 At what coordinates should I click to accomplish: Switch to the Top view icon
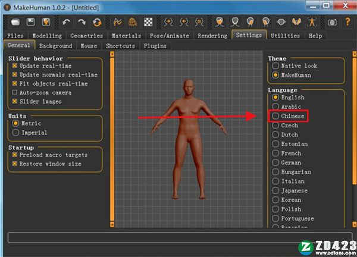tap(281, 22)
